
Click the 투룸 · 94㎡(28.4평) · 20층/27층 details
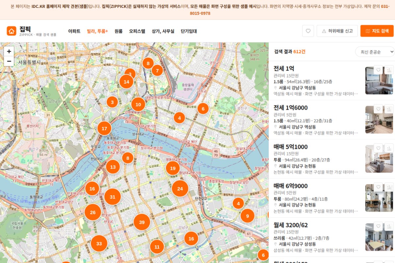tap(302, 160)
